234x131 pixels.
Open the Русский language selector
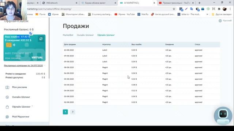[225, 21]
